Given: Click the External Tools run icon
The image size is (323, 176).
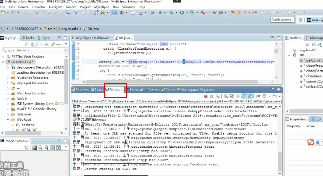Looking at the screenshot, I should pos(203,12).
